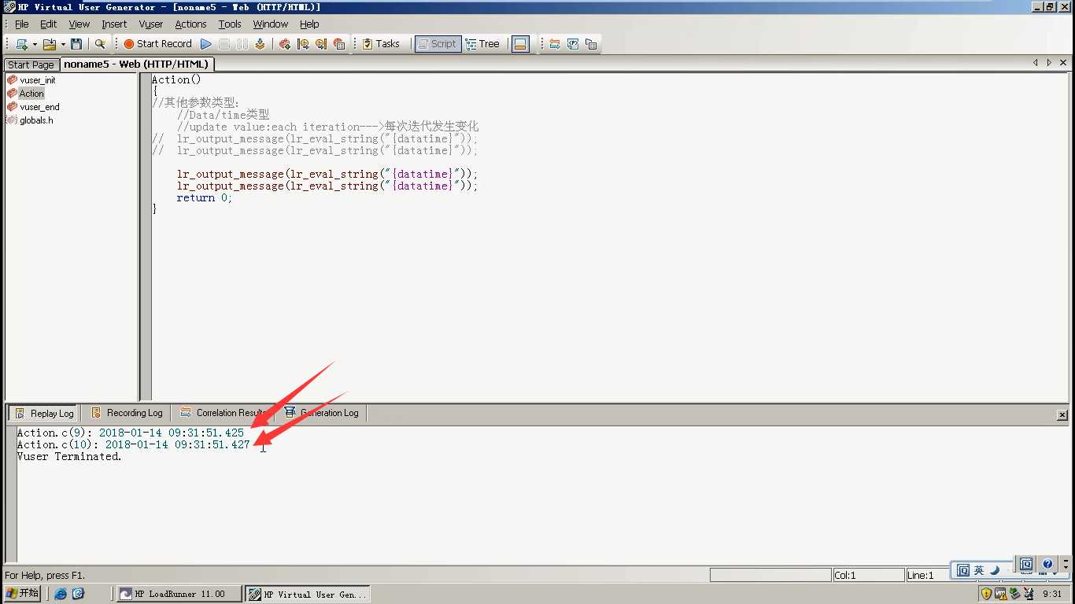Open the Actions menu
Image resolution: width=1075 pixels, height=604 pixels.
pyautogui.click(x=190, y=24)
